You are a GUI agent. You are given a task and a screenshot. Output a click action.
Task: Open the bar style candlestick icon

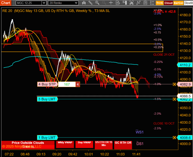click(x=84, y=3)
